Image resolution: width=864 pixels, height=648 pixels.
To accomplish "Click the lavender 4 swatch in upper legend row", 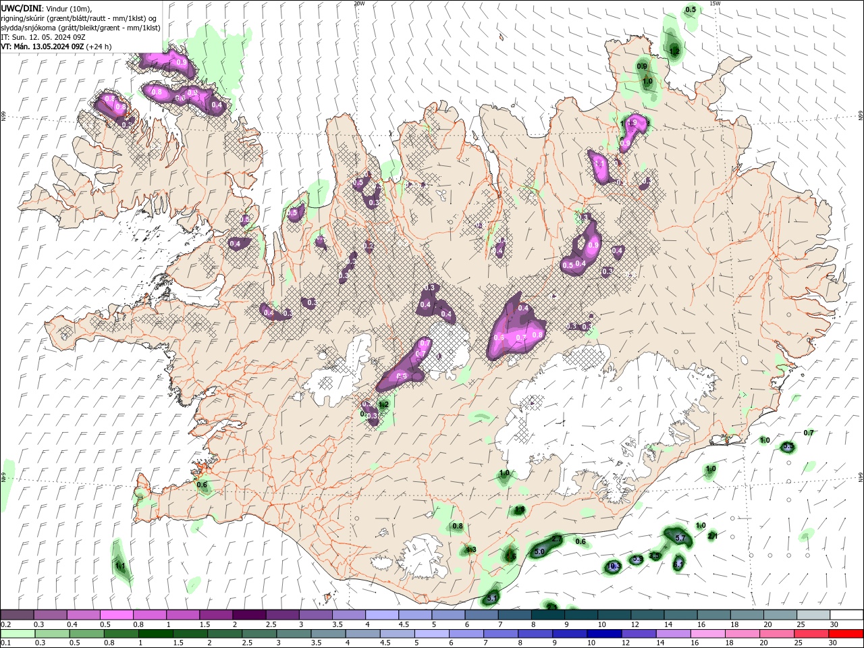I will [381, 615].
